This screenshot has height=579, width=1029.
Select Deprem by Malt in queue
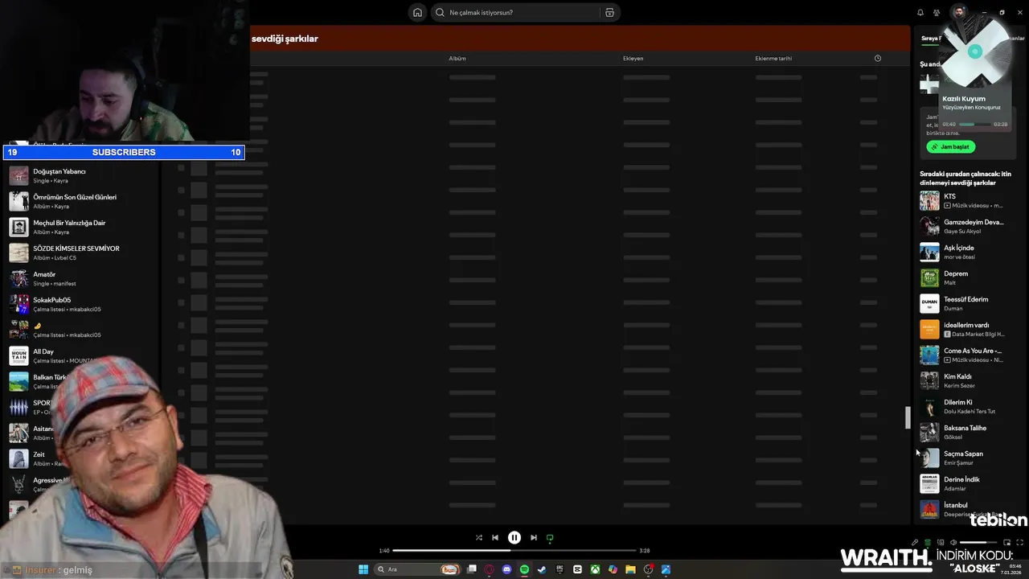(969, 277)
